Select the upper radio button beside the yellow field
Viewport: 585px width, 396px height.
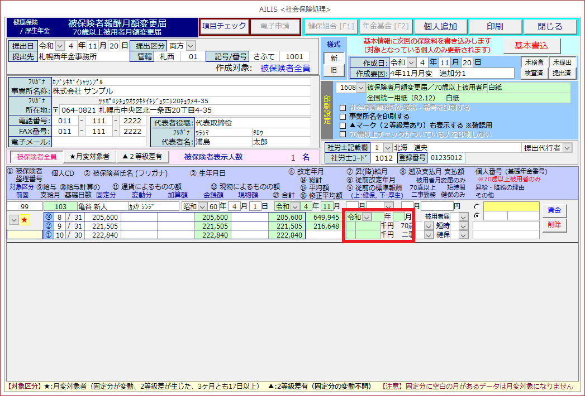[x=477, y=206]
